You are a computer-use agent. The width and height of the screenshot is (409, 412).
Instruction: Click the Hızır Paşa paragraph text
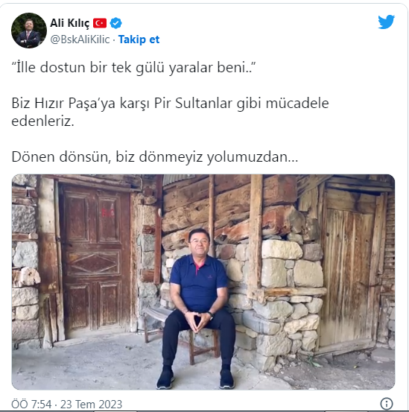tap(170, 112)
